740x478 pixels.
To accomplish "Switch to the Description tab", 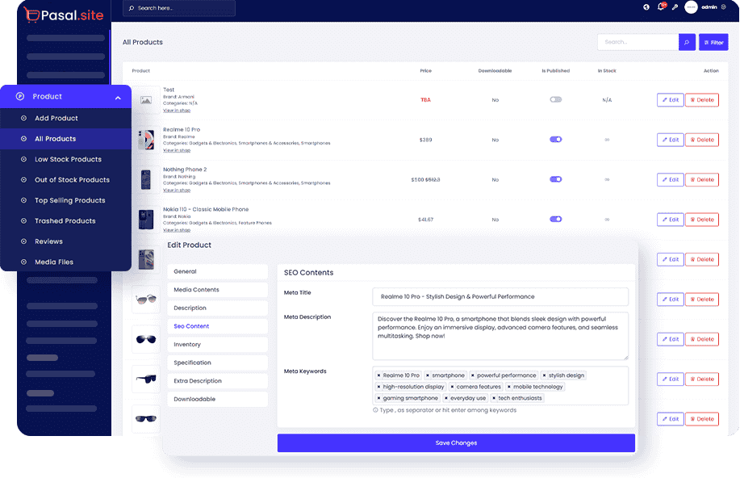I will click(x=218, y=308).
